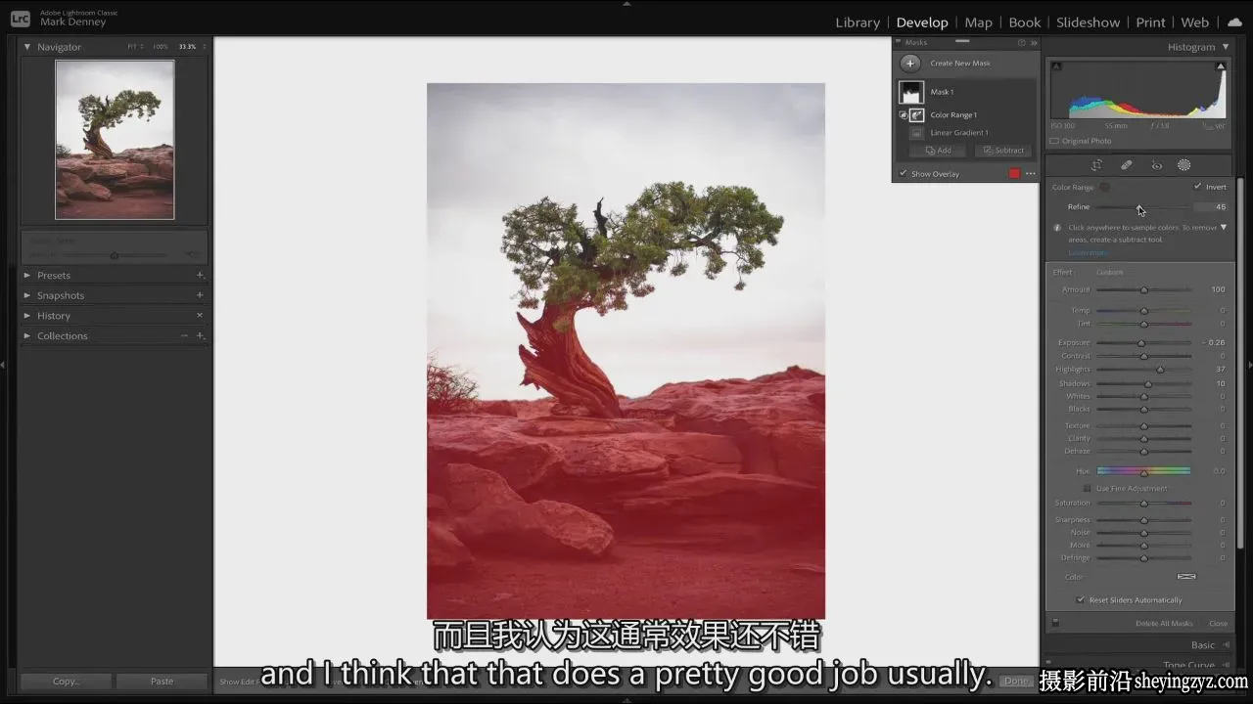Image resolution: width=1253 pixels, height=704 pixels.
Task: Toggle the Show Overlay checkbox
Action: point(903,174)
